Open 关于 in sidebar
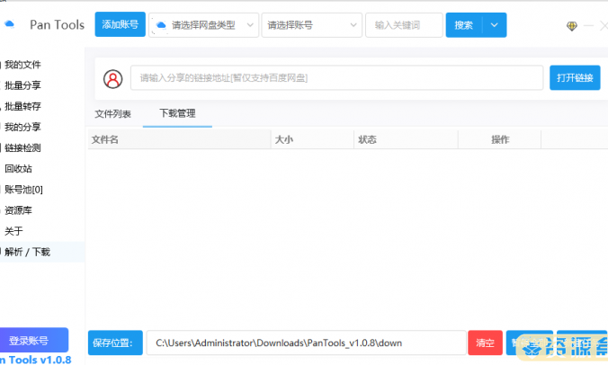The width and height of the screenshot is (608, 365). (13, 231)
